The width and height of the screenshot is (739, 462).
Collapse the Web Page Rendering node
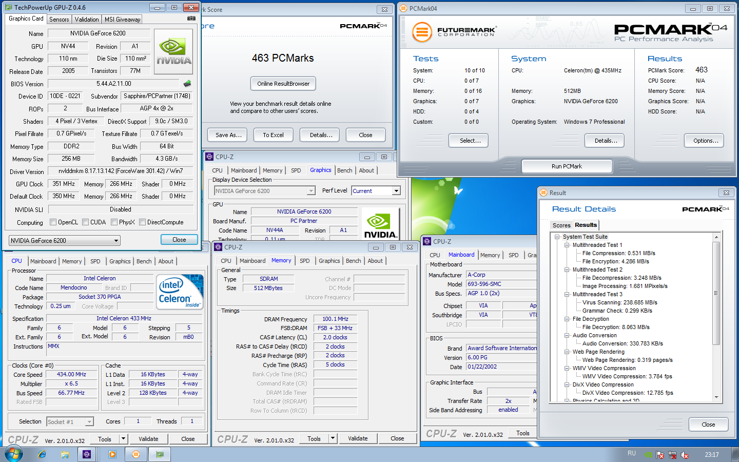pos(567,352)
